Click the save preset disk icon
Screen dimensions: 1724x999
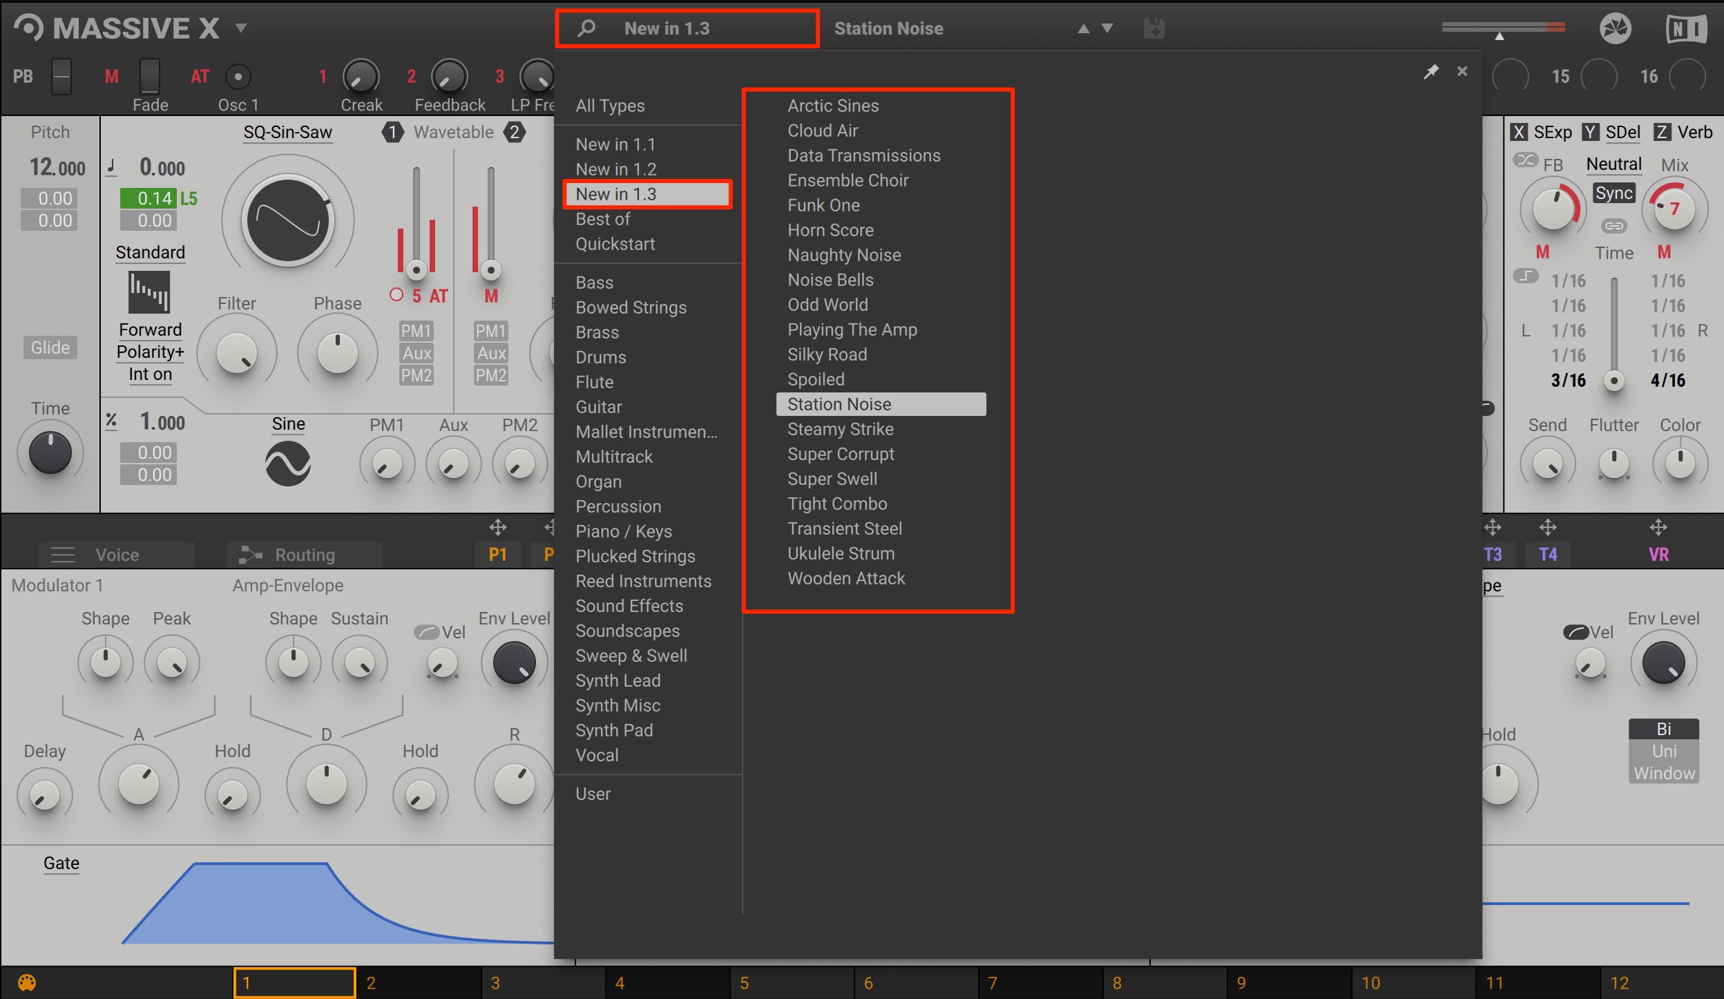pos(1154,28)
